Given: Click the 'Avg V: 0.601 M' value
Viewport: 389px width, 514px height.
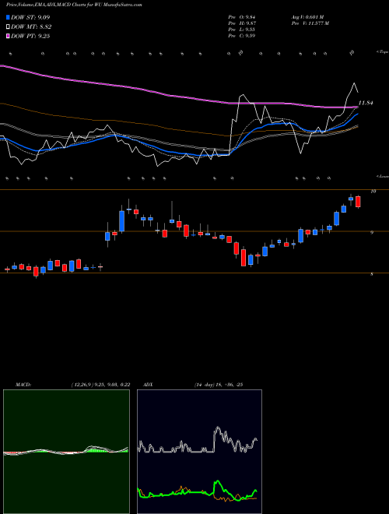Looking at the screenshot, I should click(307, 17).
